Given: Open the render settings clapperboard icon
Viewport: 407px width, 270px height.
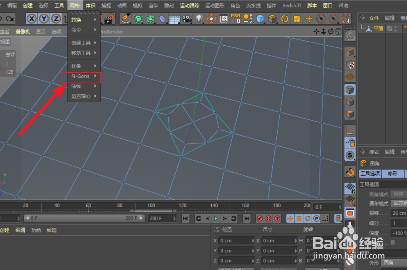Looking at the screenshot, I should (x=109, y=19).
